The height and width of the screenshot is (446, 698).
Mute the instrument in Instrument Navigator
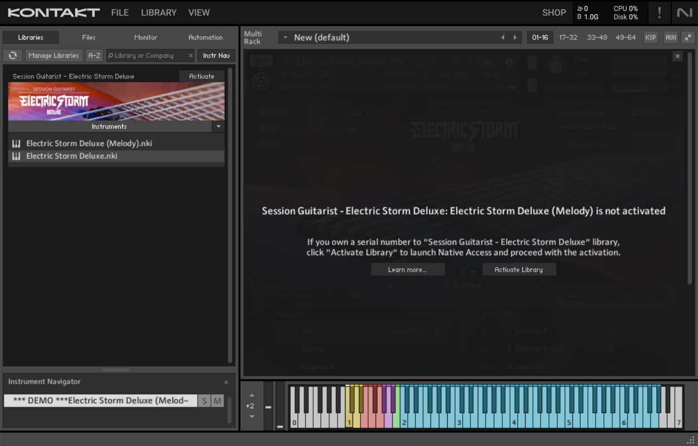[217, 401]
